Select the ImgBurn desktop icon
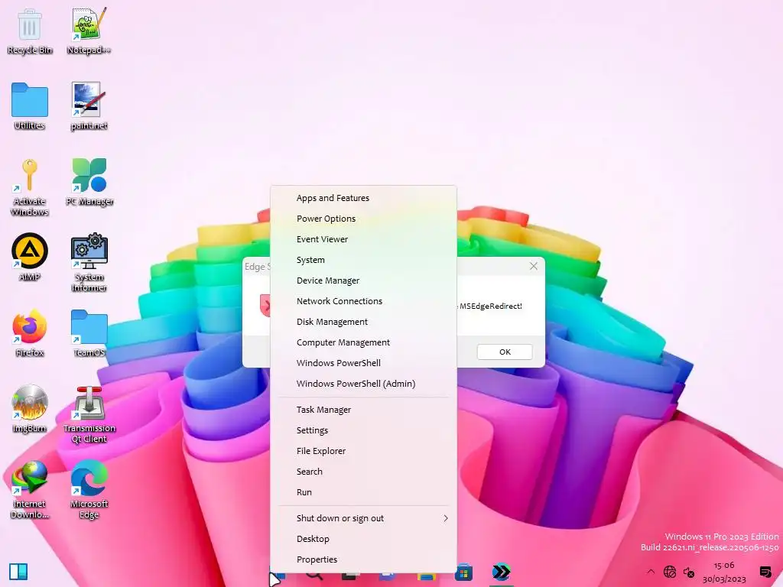 coord(30,409)
